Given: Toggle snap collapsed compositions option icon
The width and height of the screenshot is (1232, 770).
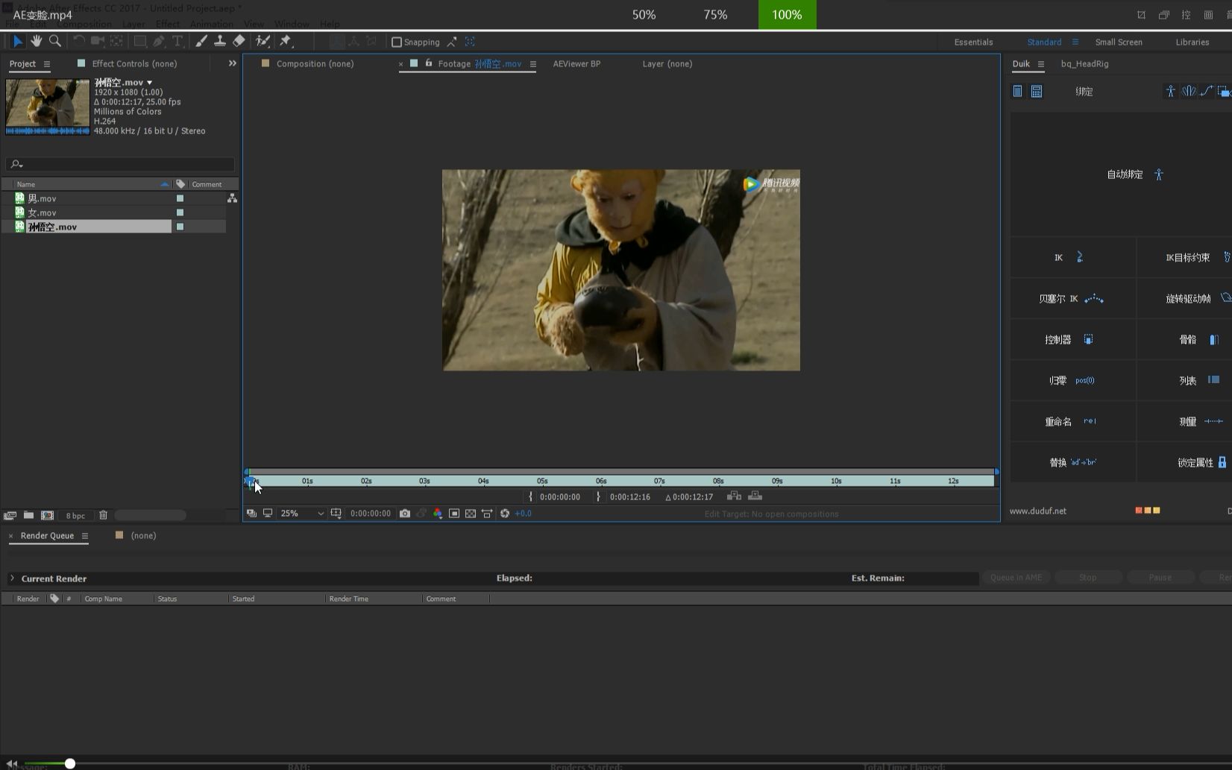Looking at the screenshot, I should coord(470,42).
